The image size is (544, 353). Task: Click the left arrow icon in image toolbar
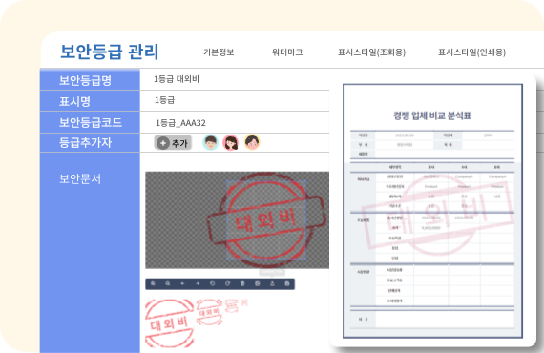(182, 283)
